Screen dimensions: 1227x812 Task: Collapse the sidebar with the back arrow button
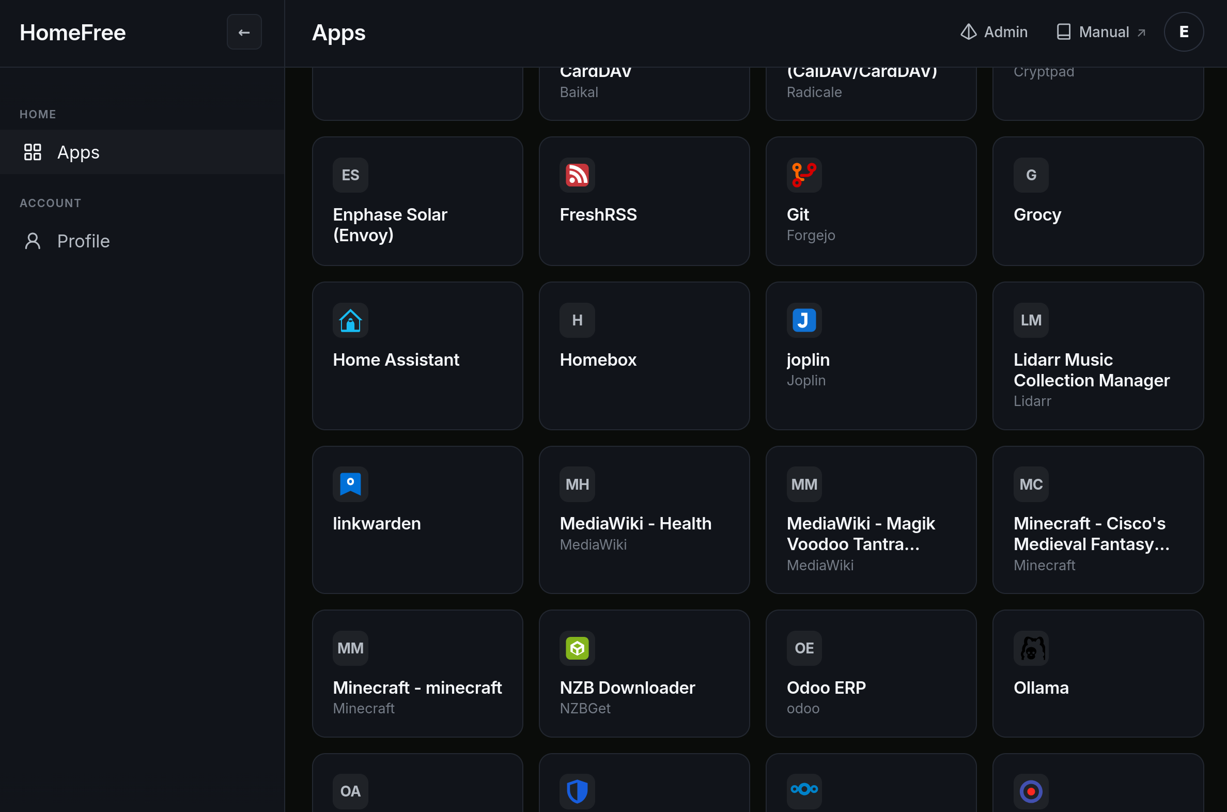(x=244, y=32)
